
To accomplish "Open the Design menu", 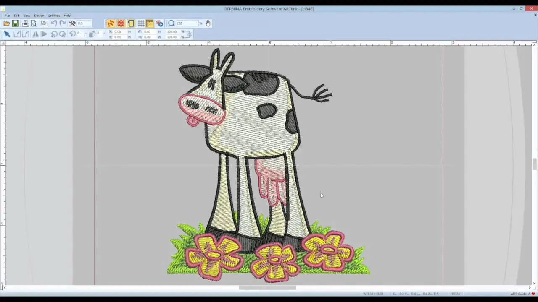I will point(39,16).
